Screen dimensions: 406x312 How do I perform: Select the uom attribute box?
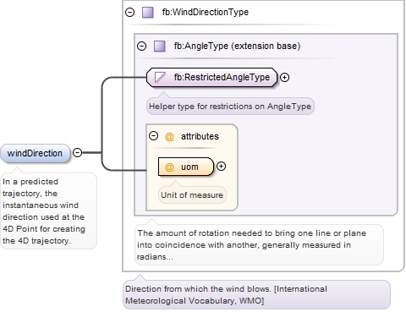coord(186,167)
